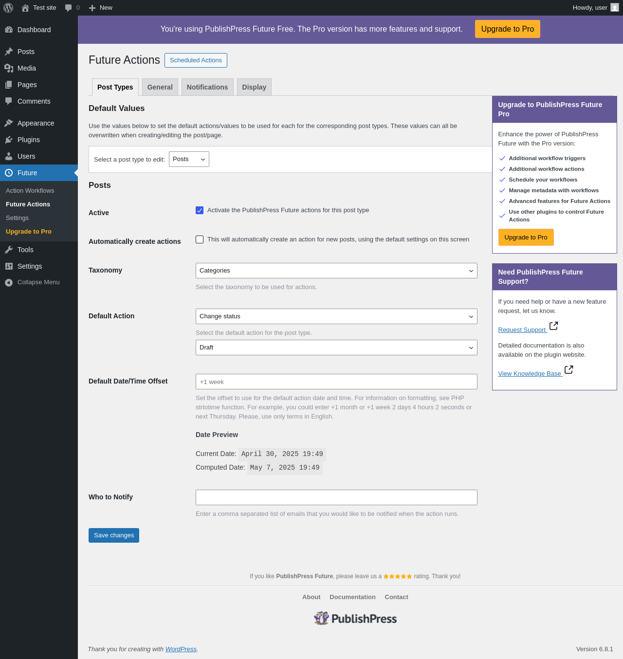Click external link icon beside View Knowledge Base

click(x=568, y=370)
